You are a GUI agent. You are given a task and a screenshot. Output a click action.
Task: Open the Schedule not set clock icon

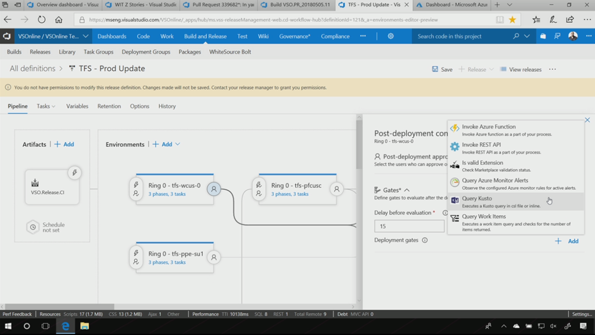pos(33,228)
